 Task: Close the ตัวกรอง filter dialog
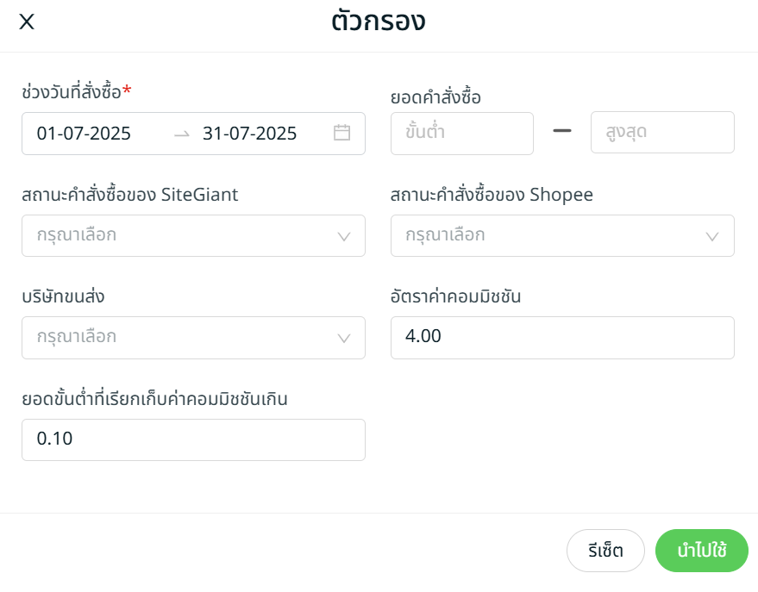27,22
